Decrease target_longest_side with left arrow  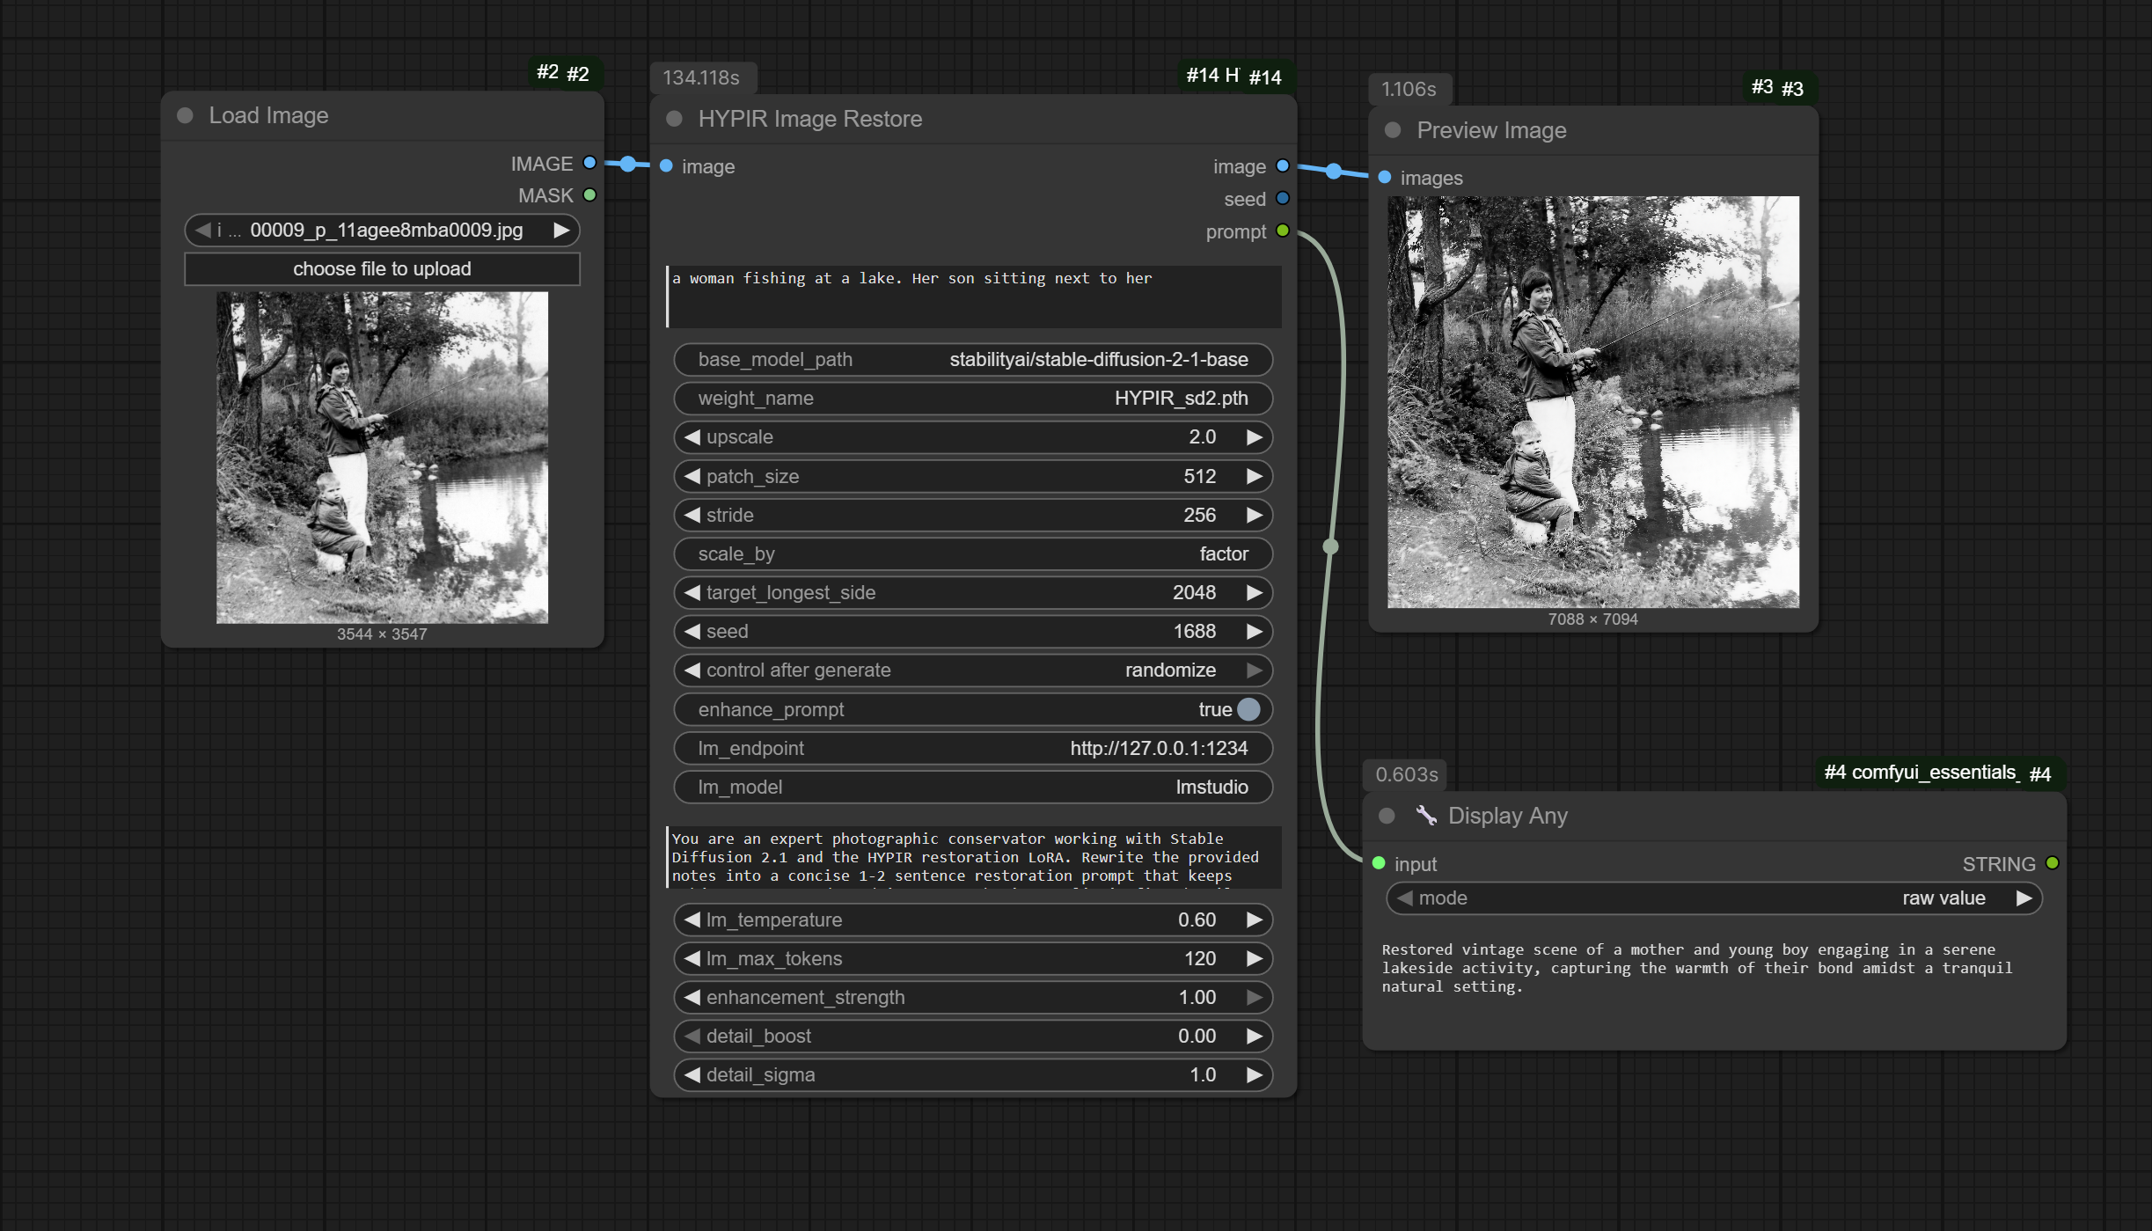[692, 593]
